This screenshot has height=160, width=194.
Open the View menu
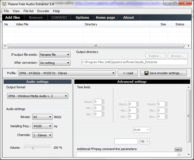click(16, 11)
